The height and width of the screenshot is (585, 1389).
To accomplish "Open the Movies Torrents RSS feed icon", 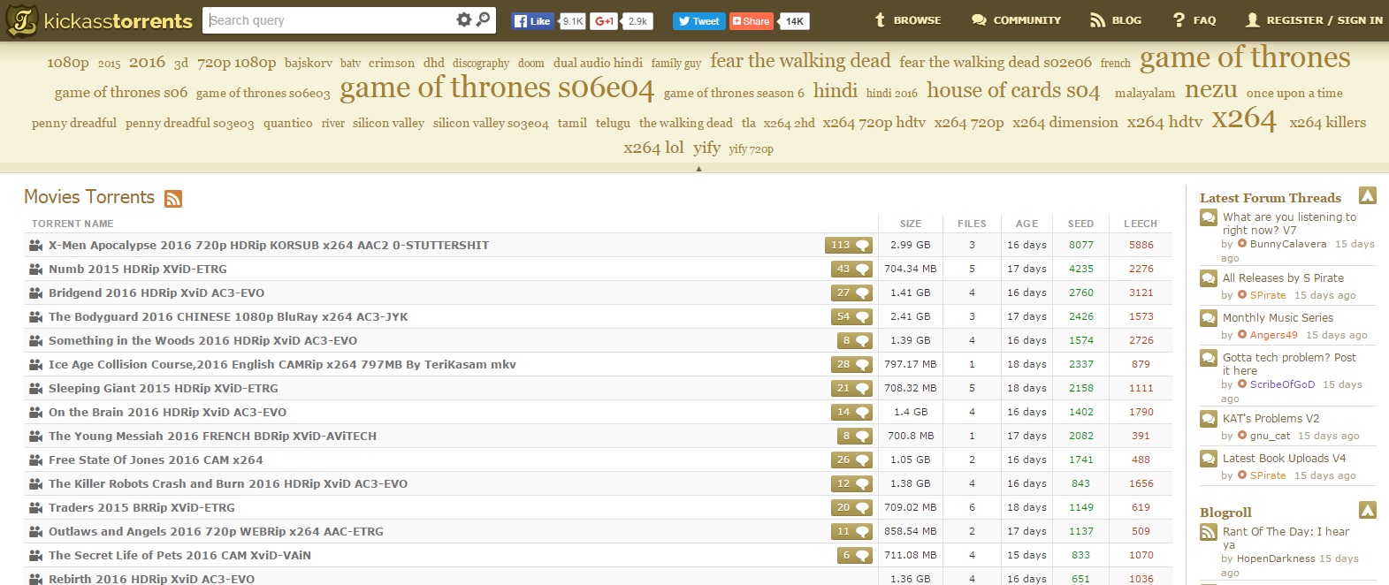I will 173,199.
